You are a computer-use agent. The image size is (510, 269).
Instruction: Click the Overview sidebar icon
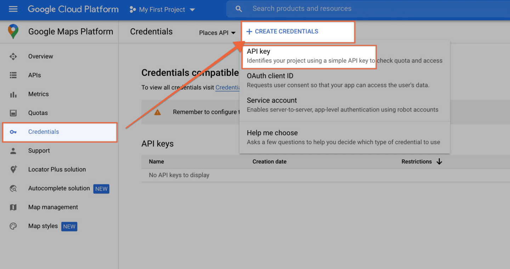[13, 56]
